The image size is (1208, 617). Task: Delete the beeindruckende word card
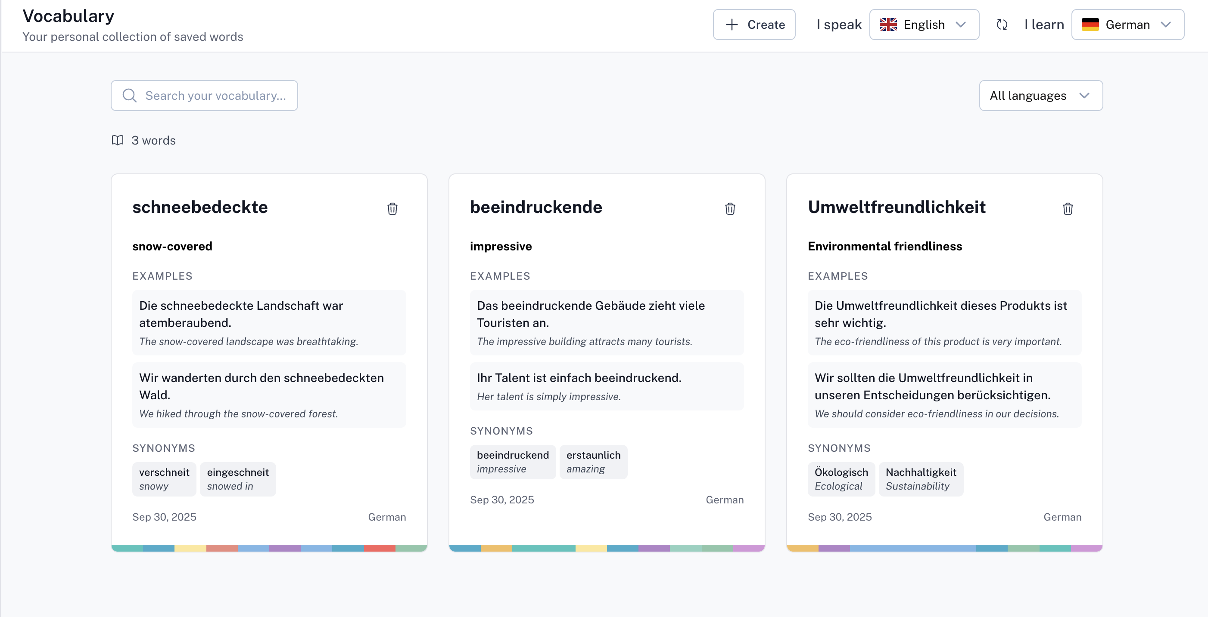coord(730,209)
